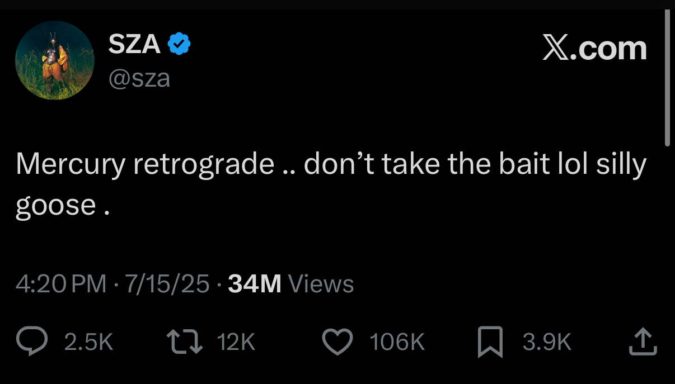Repost the tweet with the retweet icon
This screenshot has height=384, width=675.
[x=185, y=342]
